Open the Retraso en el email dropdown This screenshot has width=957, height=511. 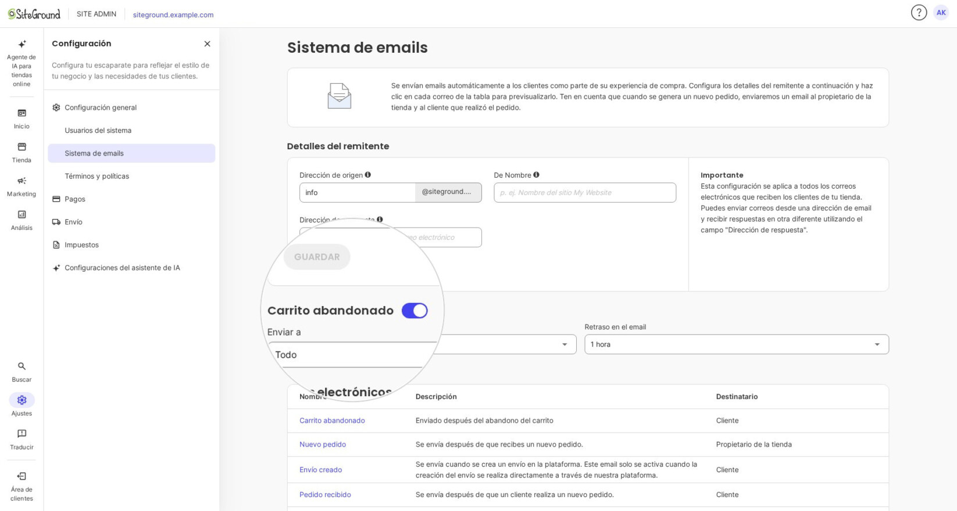(x=737, y=344)
